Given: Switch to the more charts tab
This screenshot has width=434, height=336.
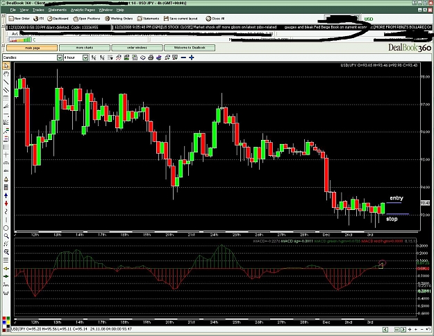Looking at the screenshot, I should pyautogui.click(x=85, y=48).
